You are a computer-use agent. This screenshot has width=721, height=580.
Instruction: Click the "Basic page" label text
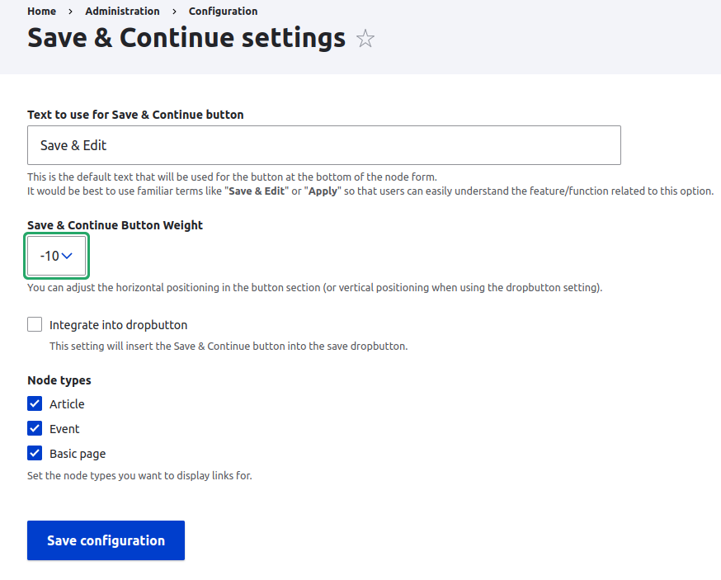(78, 454)
